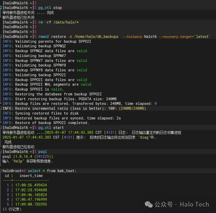Click the '--instance' option in the rman2 command

(x=132, y=37)
